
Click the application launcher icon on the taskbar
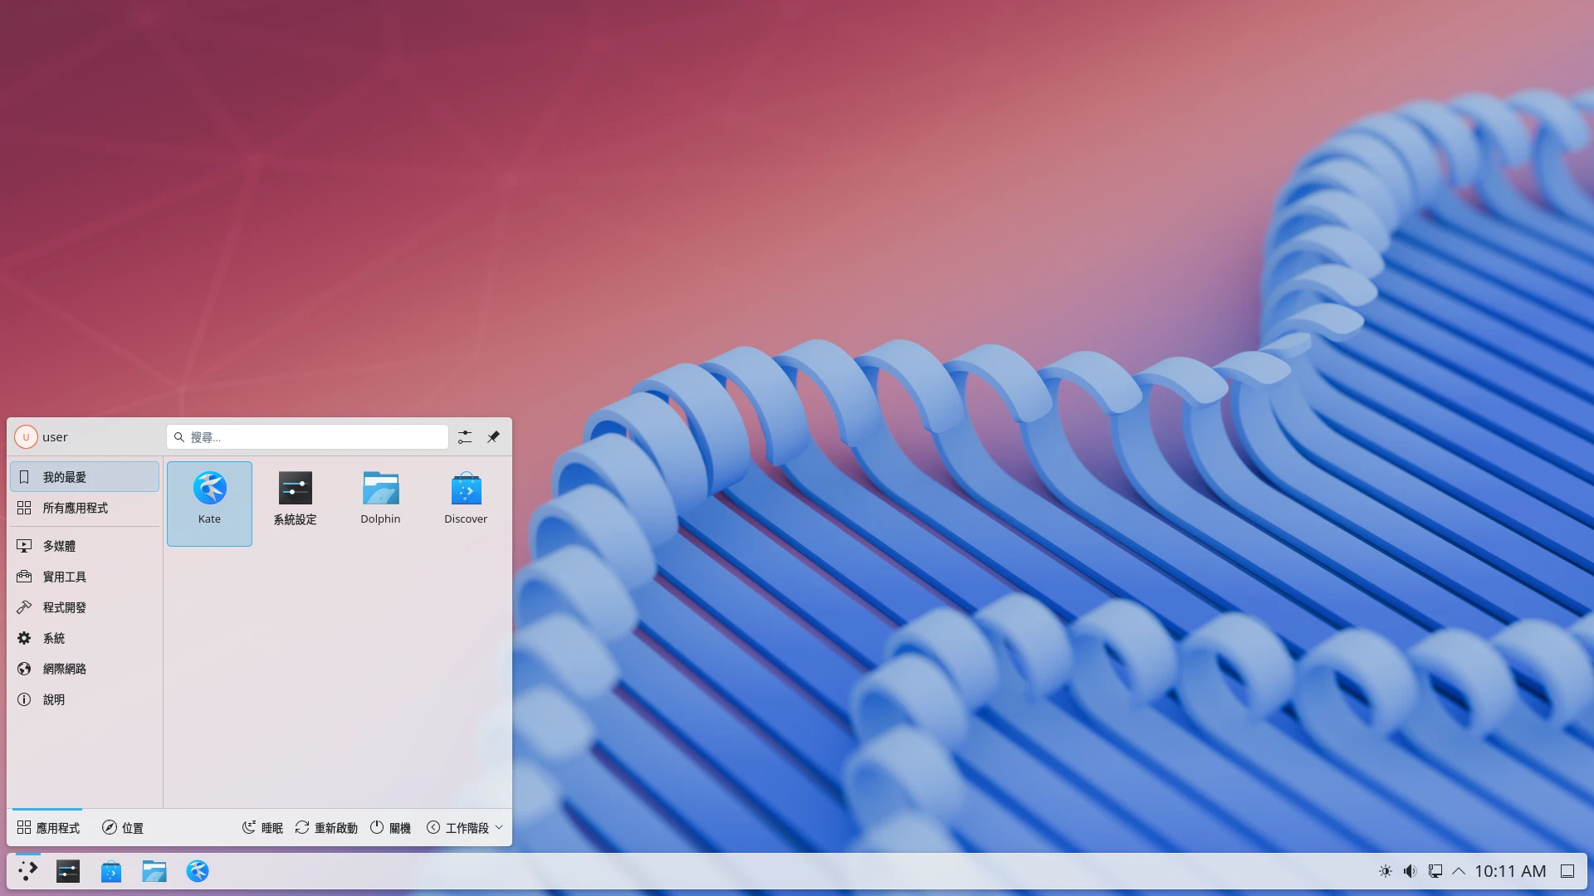coord(28,871)
